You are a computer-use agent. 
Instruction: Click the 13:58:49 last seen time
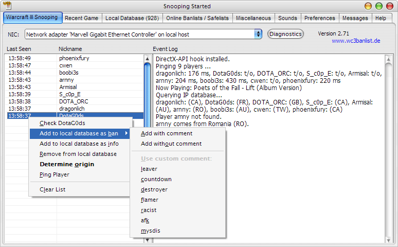coord(20,58)
